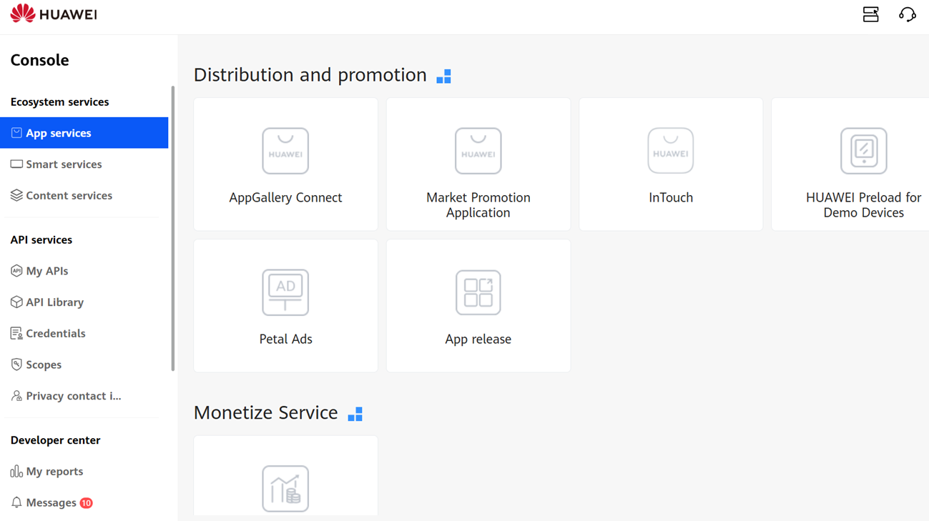
Task: Click the red 10 badge on Messages
Action: tap(87, 503)
